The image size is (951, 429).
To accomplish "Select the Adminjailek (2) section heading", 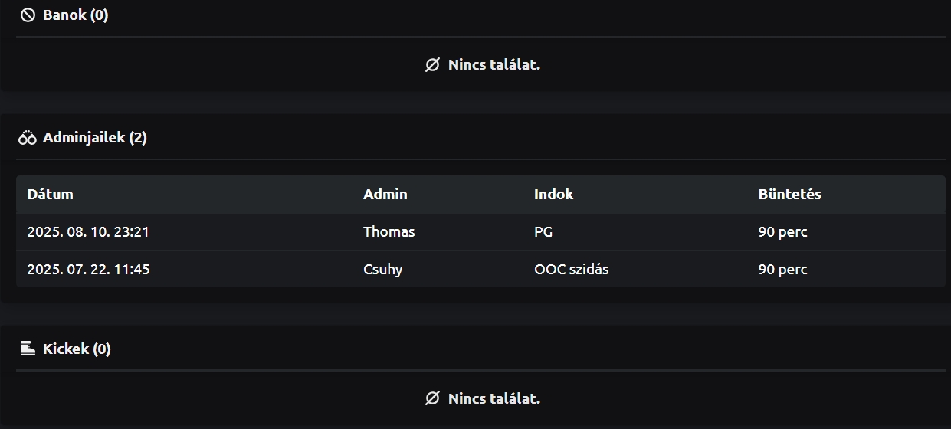I will [94, 138].
